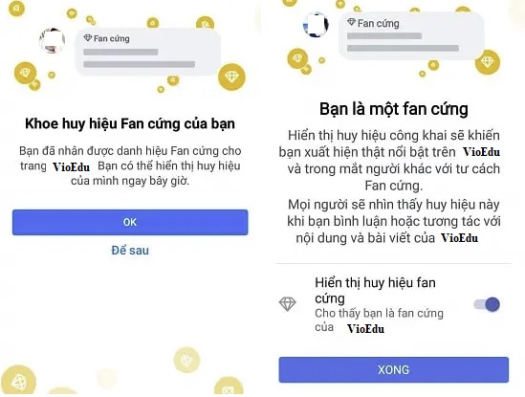
Task: Click the Hiển thị huy hiệu fan cứng label
Action: click(375, 291)
